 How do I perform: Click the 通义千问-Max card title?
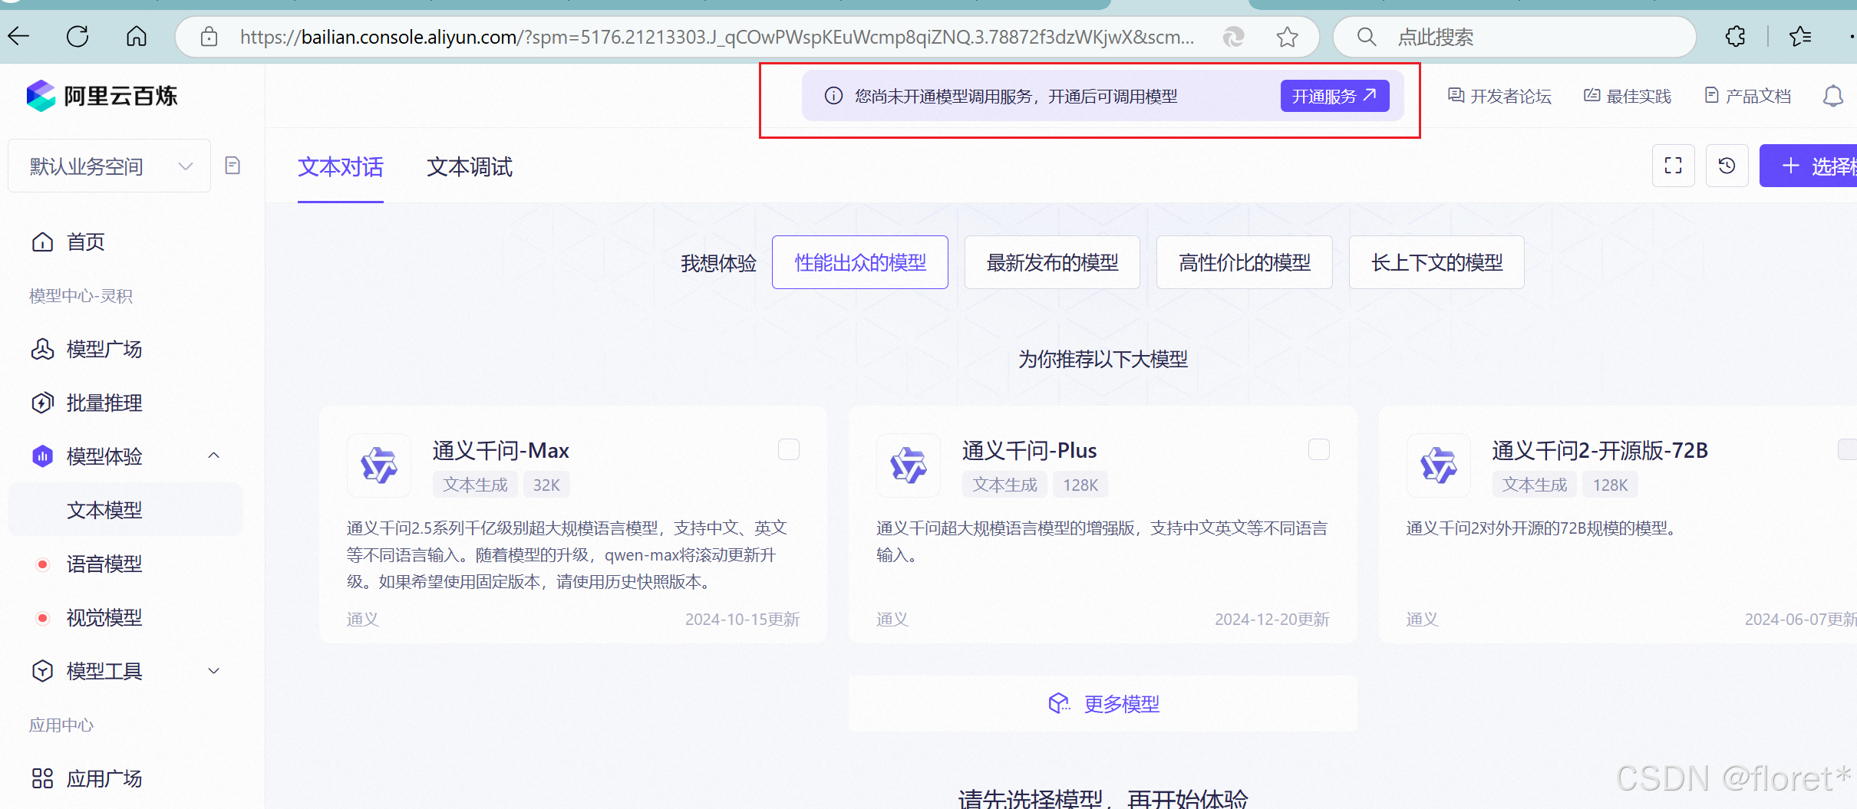tap(500, 450)
